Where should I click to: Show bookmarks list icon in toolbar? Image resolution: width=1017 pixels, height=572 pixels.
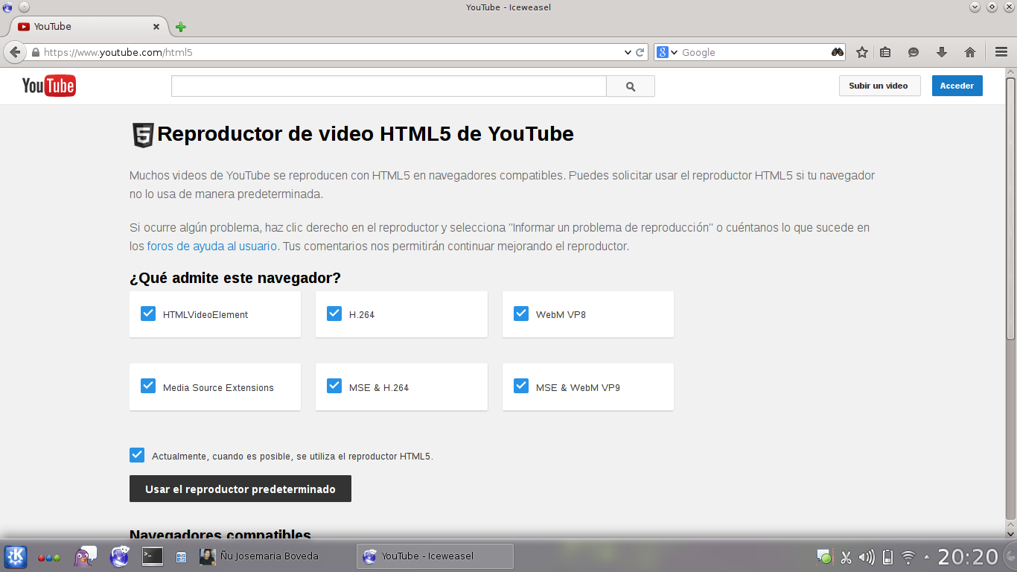[x=885, y=52]
